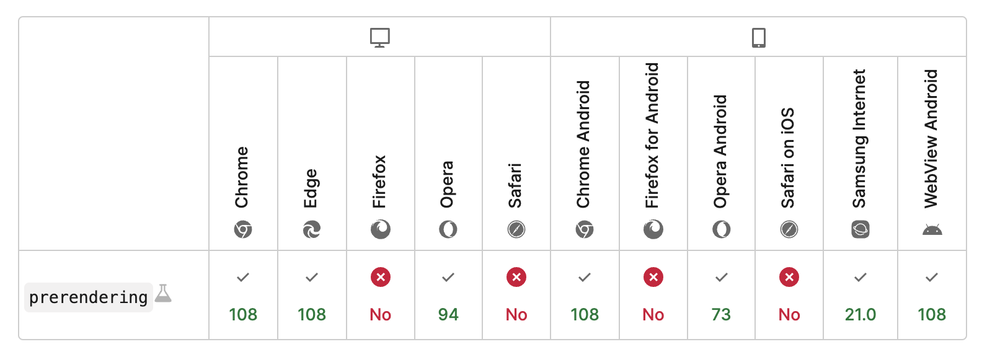
Task: Expand Opera desktop support cell showing 94
Action: point(448,296)
